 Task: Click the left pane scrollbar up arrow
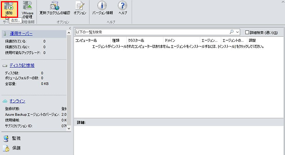pyautogui.click(x=69, y=33)
